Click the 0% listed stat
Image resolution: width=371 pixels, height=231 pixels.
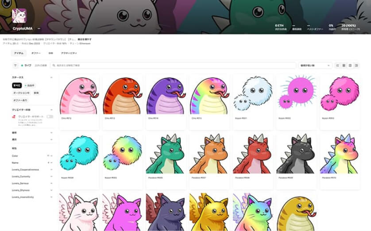pos(331,27)
